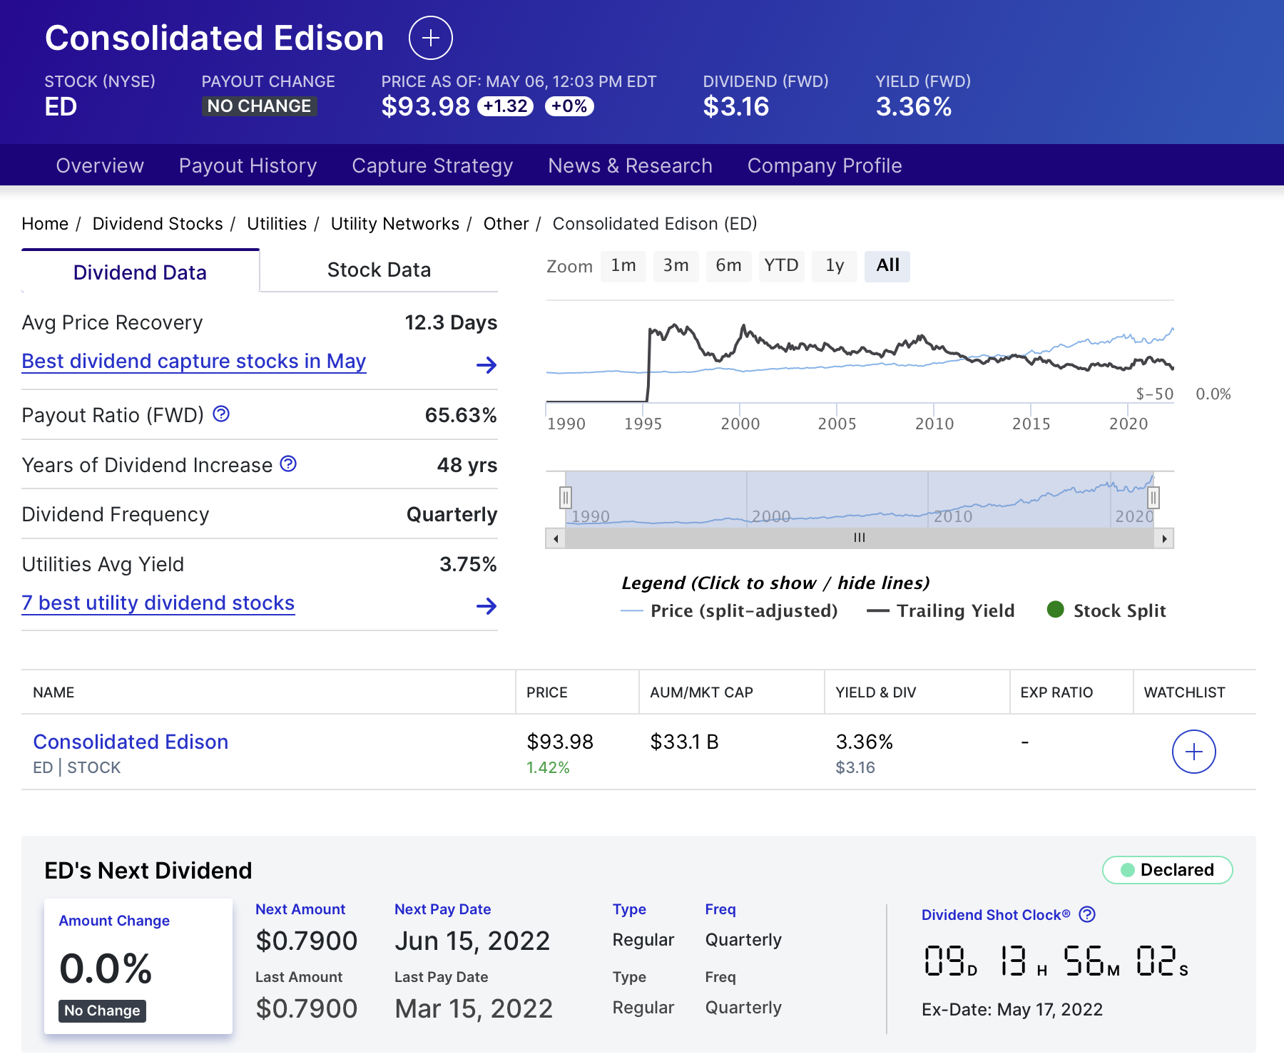Click chart scrollbar thumb grip
The height and width of the screenshot is (1064, 1284).
(x=860, y=538)
